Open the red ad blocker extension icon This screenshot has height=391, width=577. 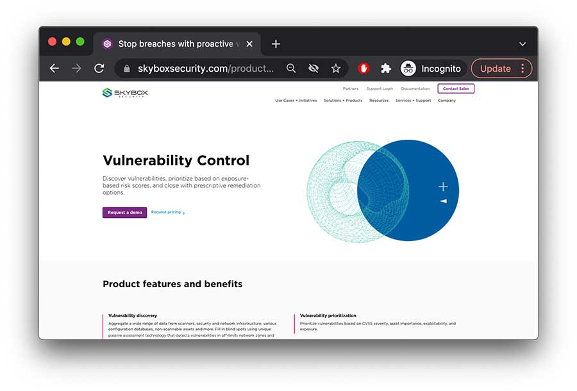click(364, 69)
